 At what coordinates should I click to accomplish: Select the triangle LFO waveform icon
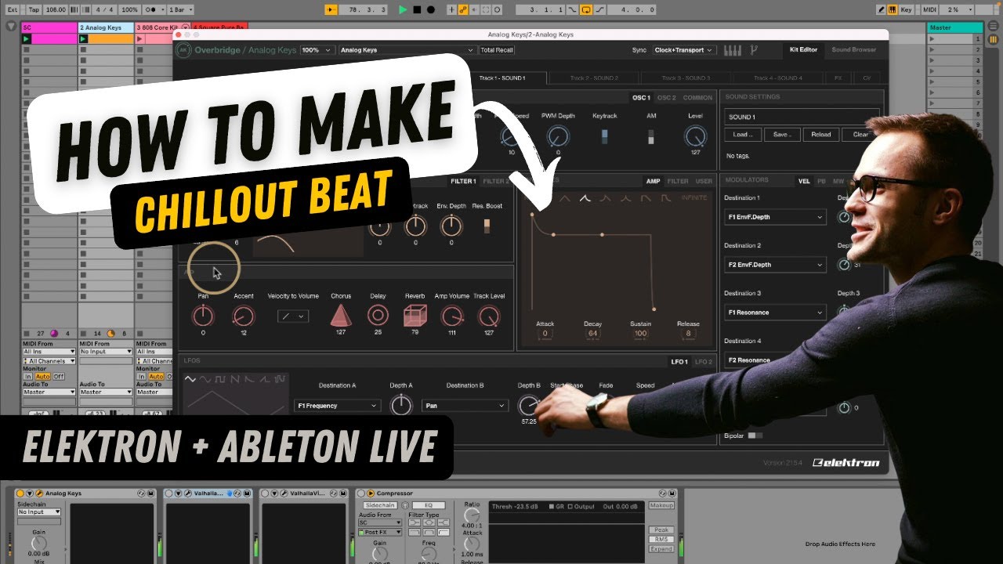point(190,379)
